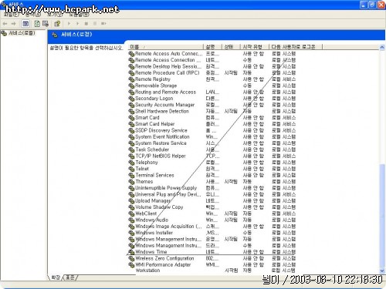Click the Forward arrow in the toolbar
The height and width of the screenshot is (289, 386).
(13, 24)
